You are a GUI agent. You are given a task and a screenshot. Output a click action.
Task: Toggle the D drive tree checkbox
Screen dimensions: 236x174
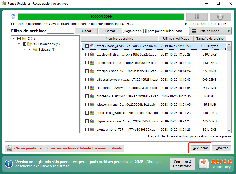point(19,39)
